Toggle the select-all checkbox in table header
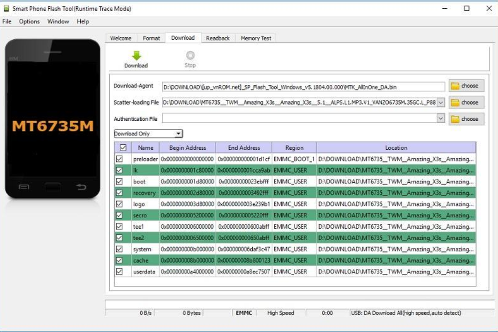Viewport: 498px width, 332px height. (123, 148)
